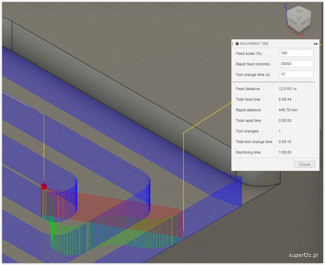Click the superf2c.pl watermark link
Screen dimensions: 325x265
point(303,256)
